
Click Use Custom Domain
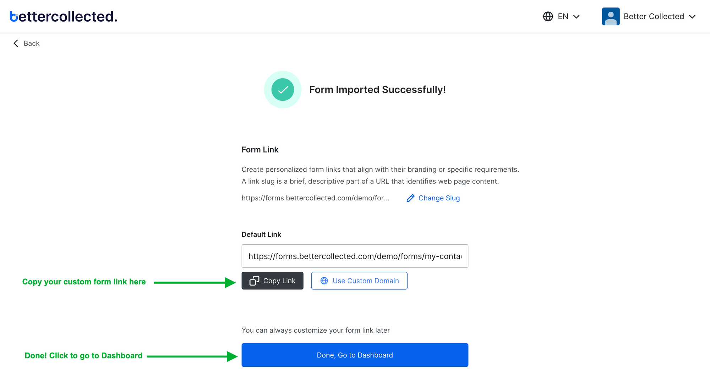[x=359, y=281]
